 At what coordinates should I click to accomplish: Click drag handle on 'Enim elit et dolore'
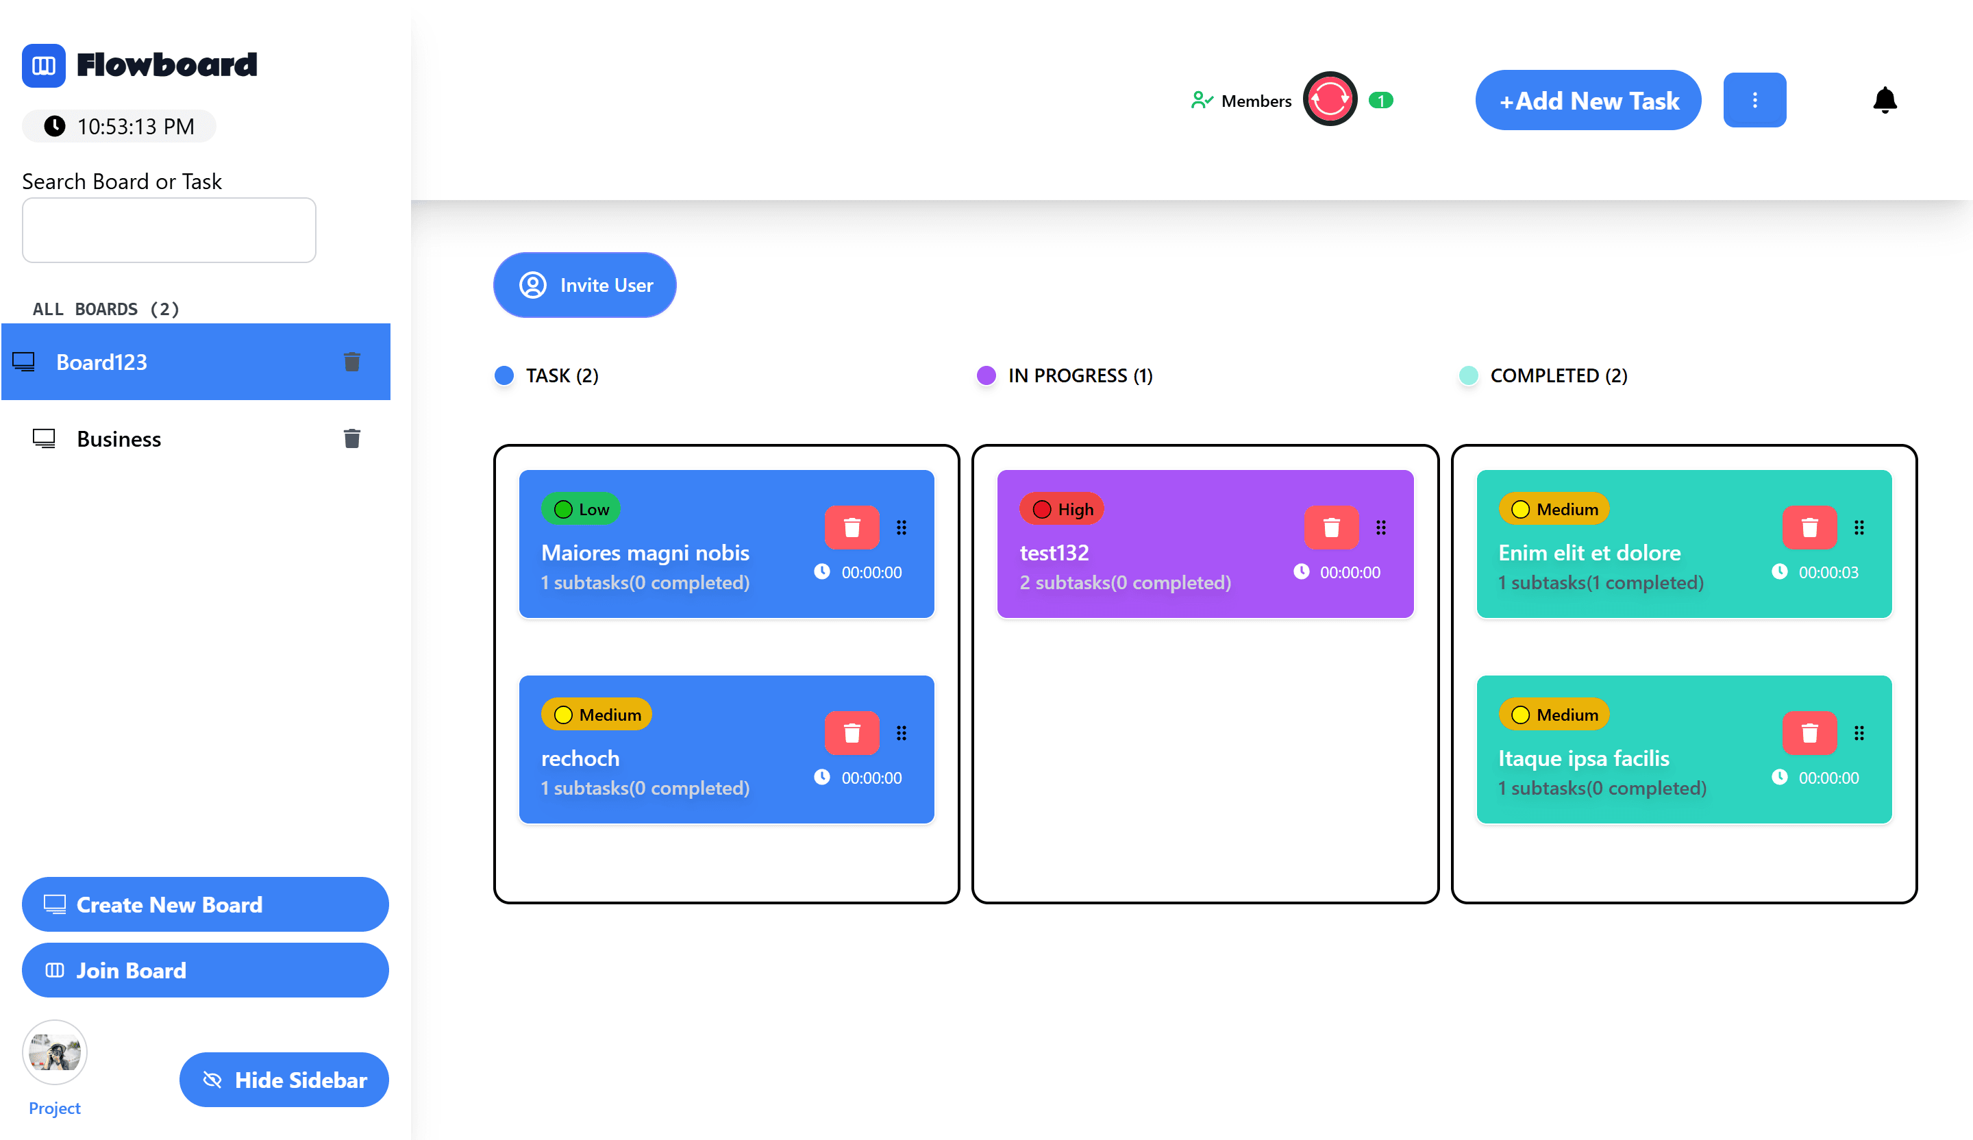[x=1859, y=528]
